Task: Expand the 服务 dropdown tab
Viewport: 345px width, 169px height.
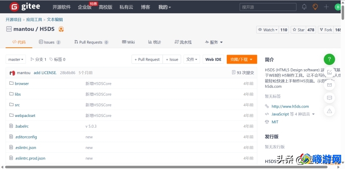Action: (x=214, y=42)
